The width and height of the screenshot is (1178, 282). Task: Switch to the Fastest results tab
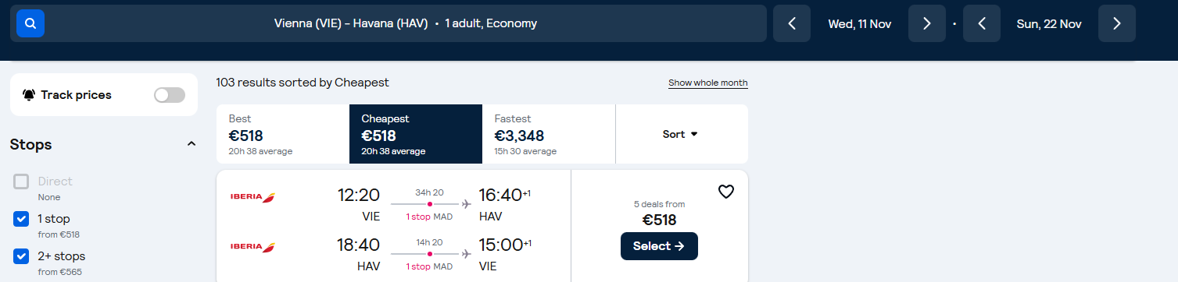click(x=549, y=134)
